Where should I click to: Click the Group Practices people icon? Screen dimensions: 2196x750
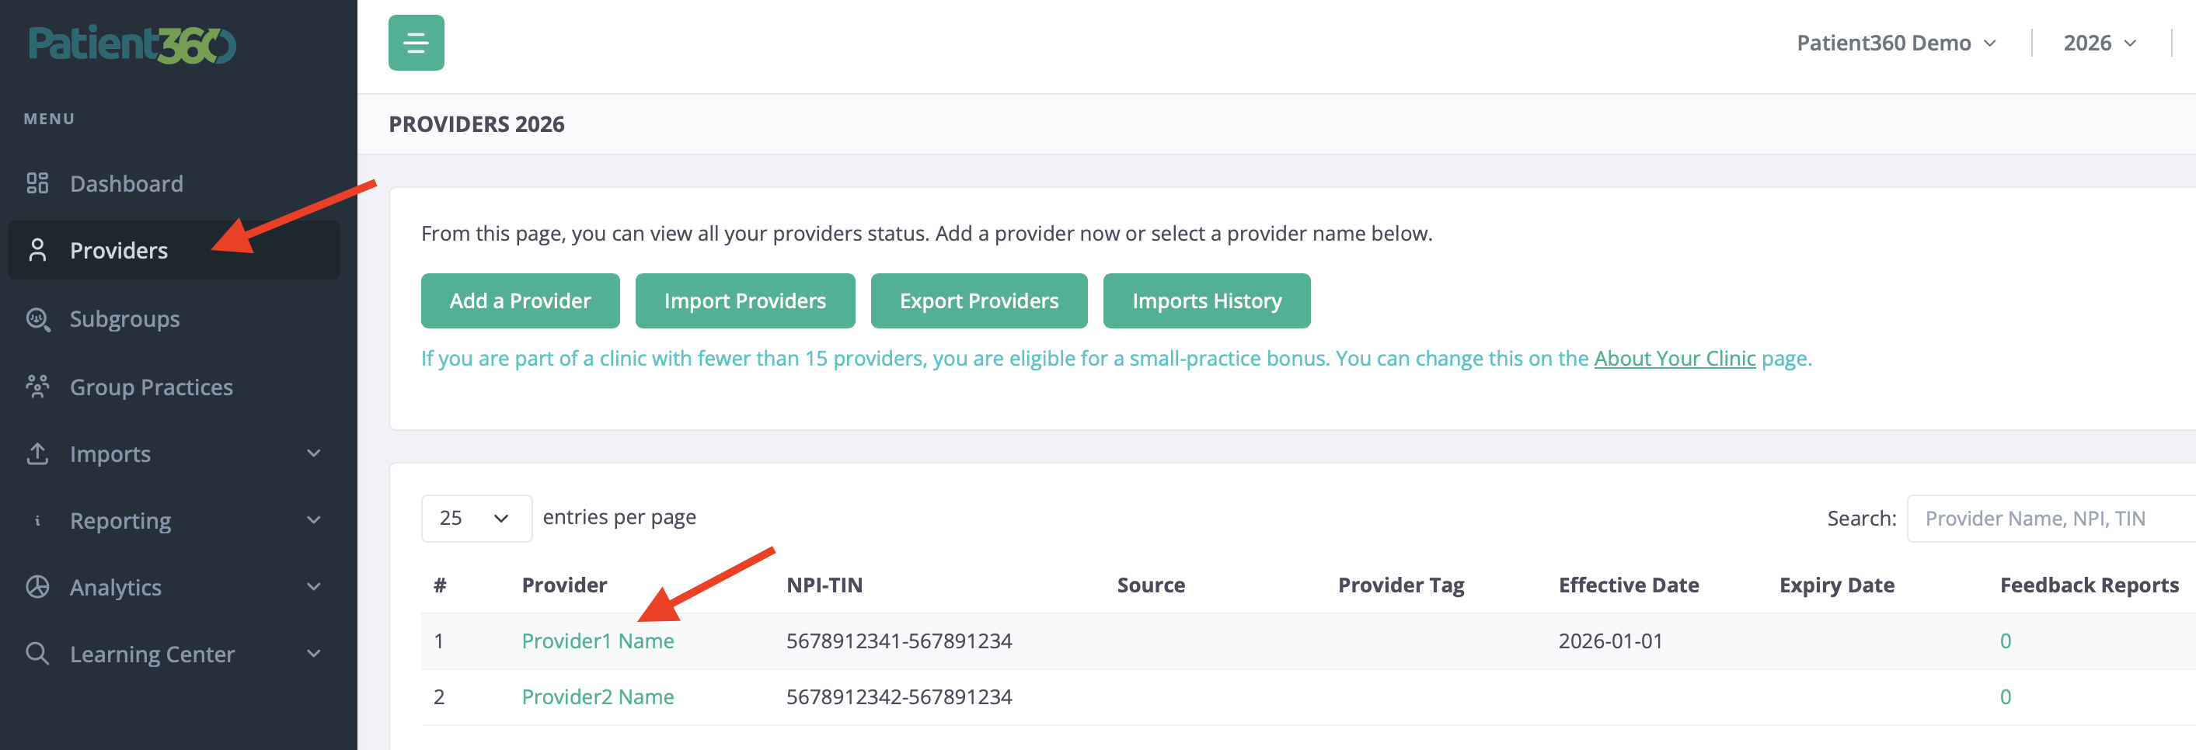[x=37, y=387]
